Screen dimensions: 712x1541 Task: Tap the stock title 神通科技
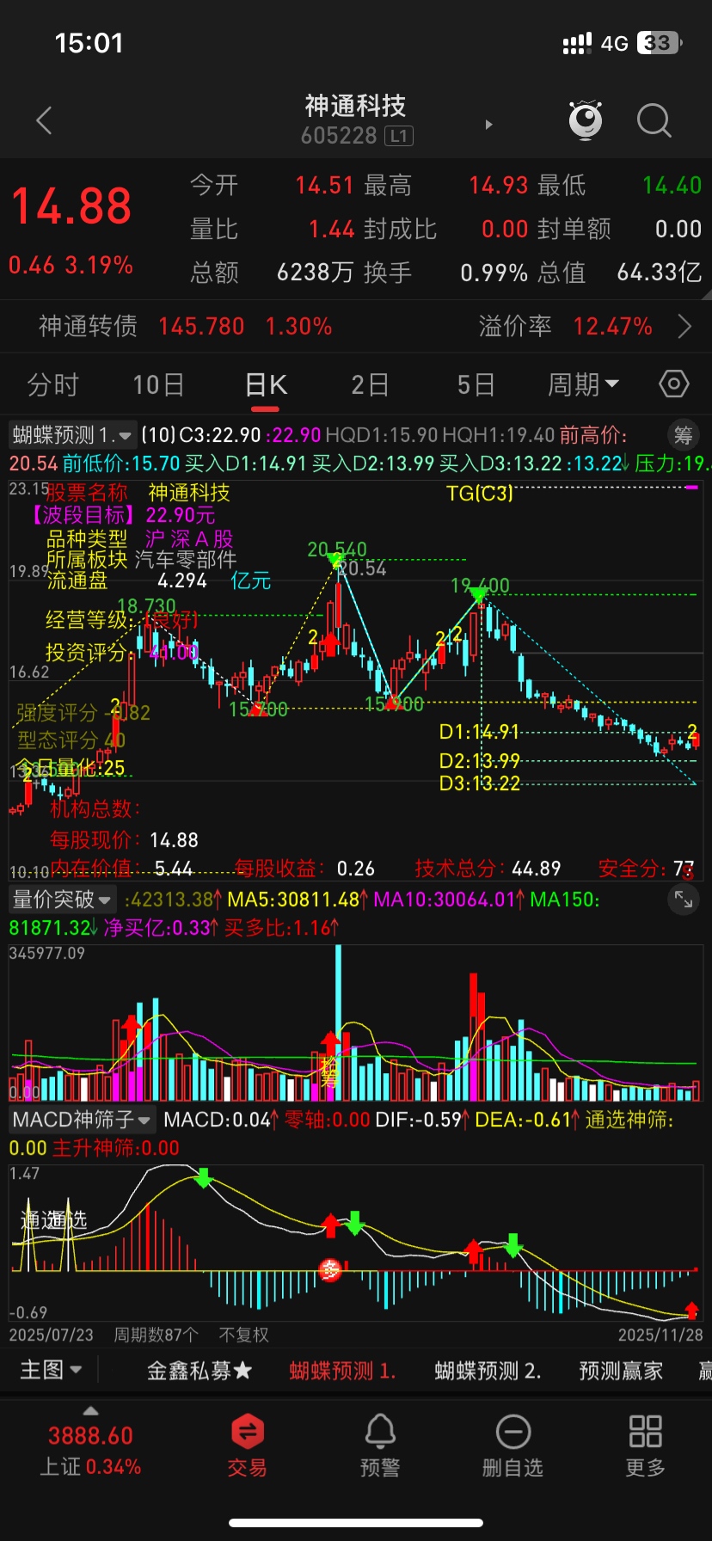(x=355, y=106)
